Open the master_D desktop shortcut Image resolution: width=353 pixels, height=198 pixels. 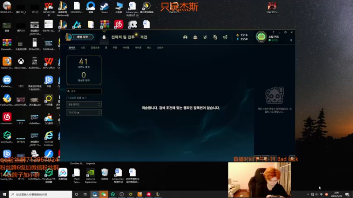click(x=7, y=63)
